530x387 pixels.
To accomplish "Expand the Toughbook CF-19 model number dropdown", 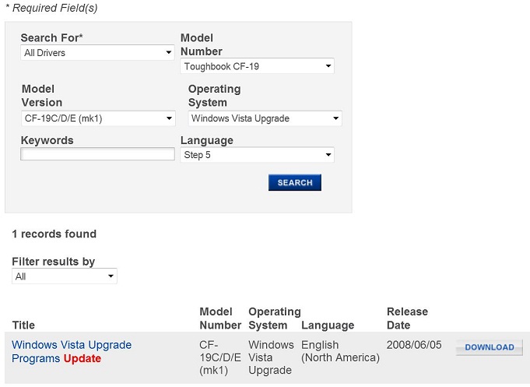I will [257, 66].
